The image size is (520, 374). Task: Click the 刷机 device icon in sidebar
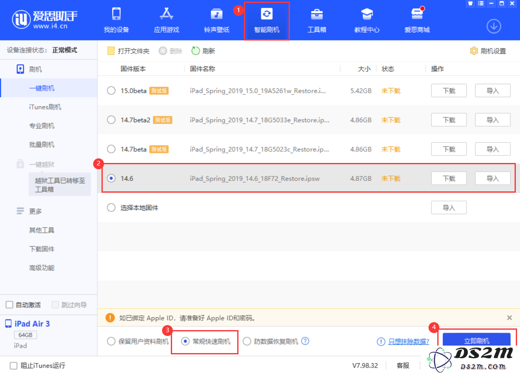coord(20,69)
